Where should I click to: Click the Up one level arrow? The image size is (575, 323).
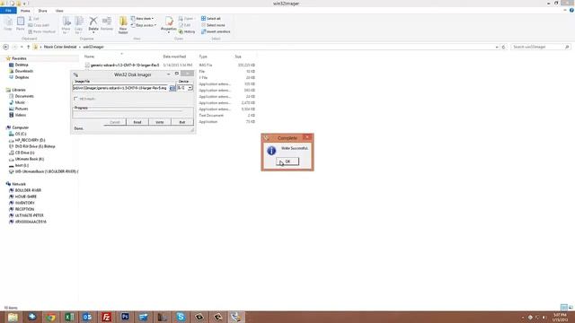pos(28,47)
